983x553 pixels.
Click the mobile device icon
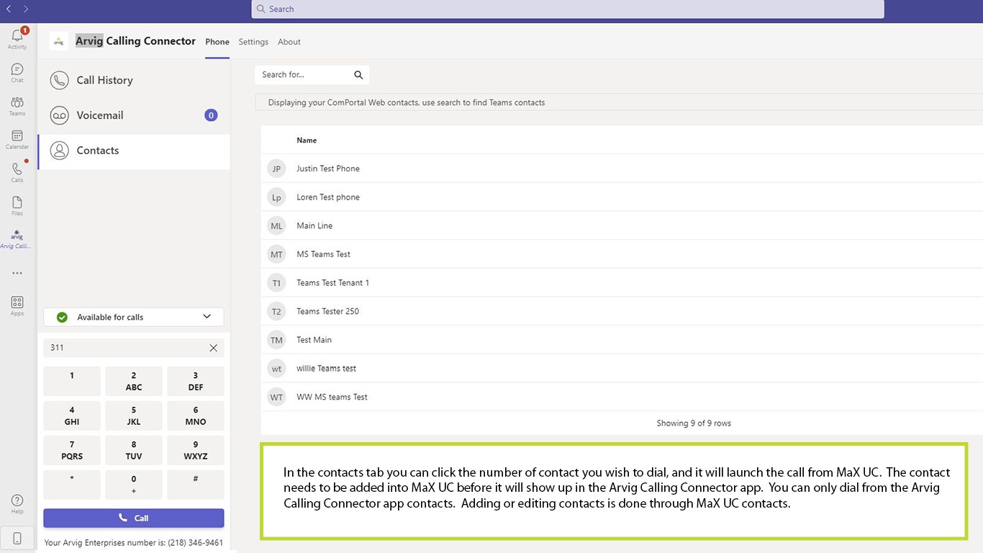point(17,538)
